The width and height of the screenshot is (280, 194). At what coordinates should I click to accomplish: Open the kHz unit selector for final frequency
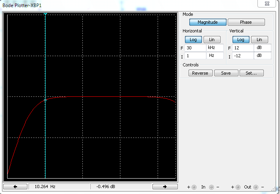pyautogui.click(x=215, y=48)
